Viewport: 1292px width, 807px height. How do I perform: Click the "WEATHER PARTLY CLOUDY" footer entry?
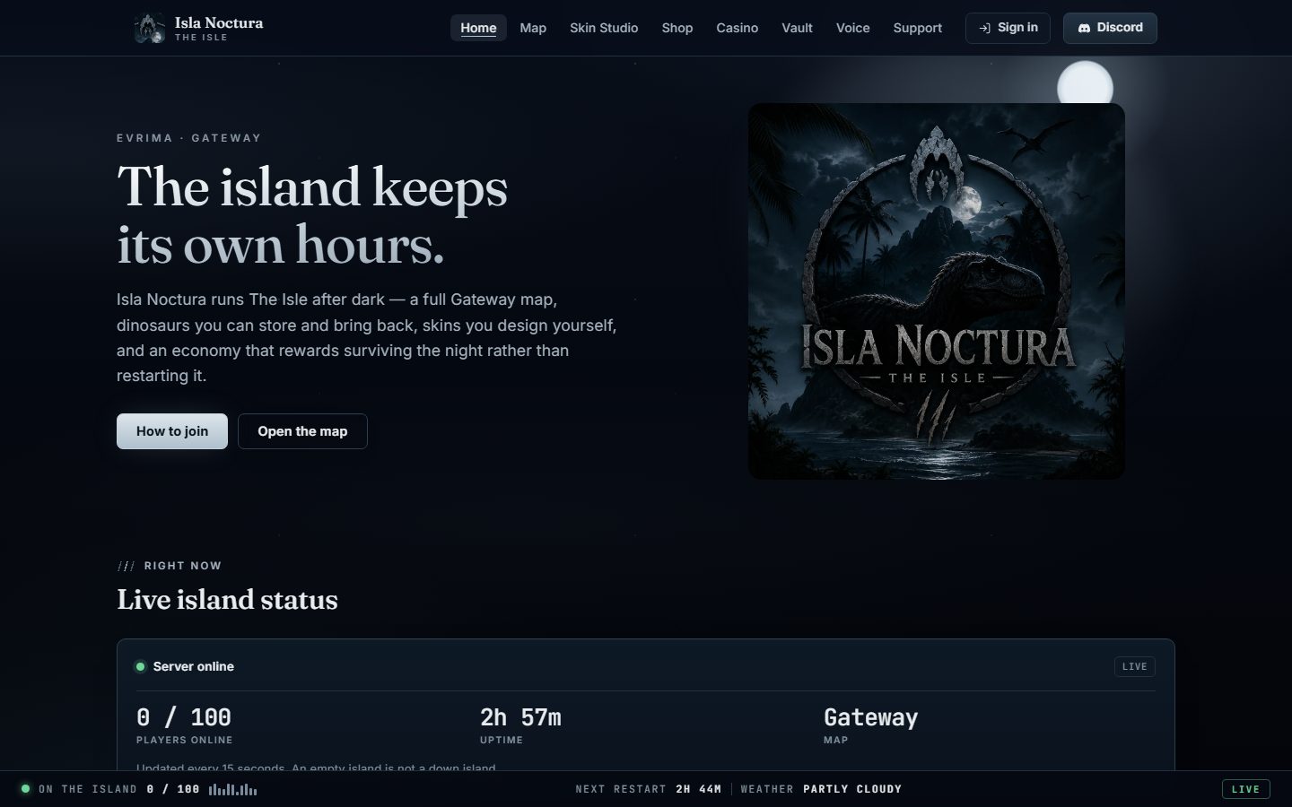tap(821, 789)
